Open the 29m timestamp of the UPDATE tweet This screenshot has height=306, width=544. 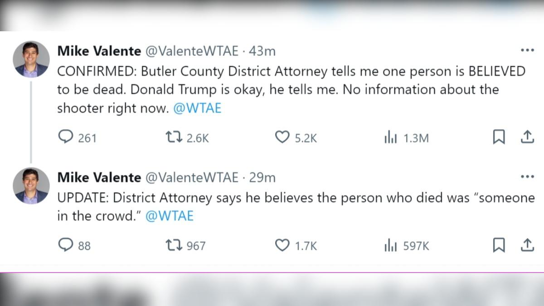[262, 177]
